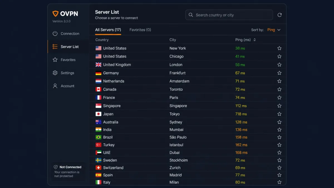Open Favorites page from sidebar
This screenshot has height=188, width=334.
click(x=68, y=60)
